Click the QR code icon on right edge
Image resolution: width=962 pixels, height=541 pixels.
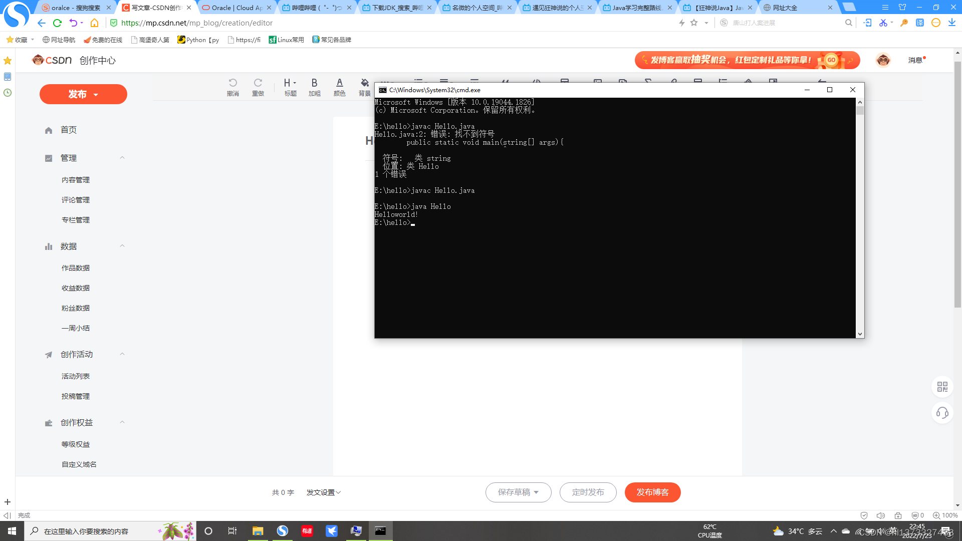tap(942, 387)
